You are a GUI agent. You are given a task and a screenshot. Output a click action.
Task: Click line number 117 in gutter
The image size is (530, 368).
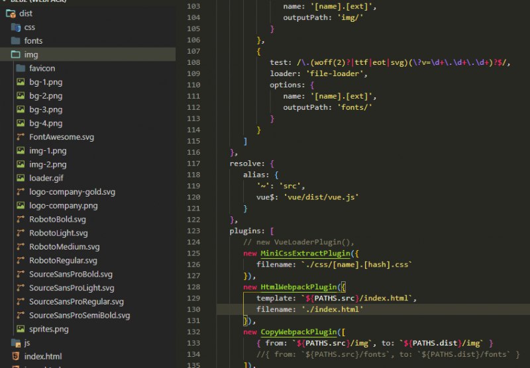point(193,163)
